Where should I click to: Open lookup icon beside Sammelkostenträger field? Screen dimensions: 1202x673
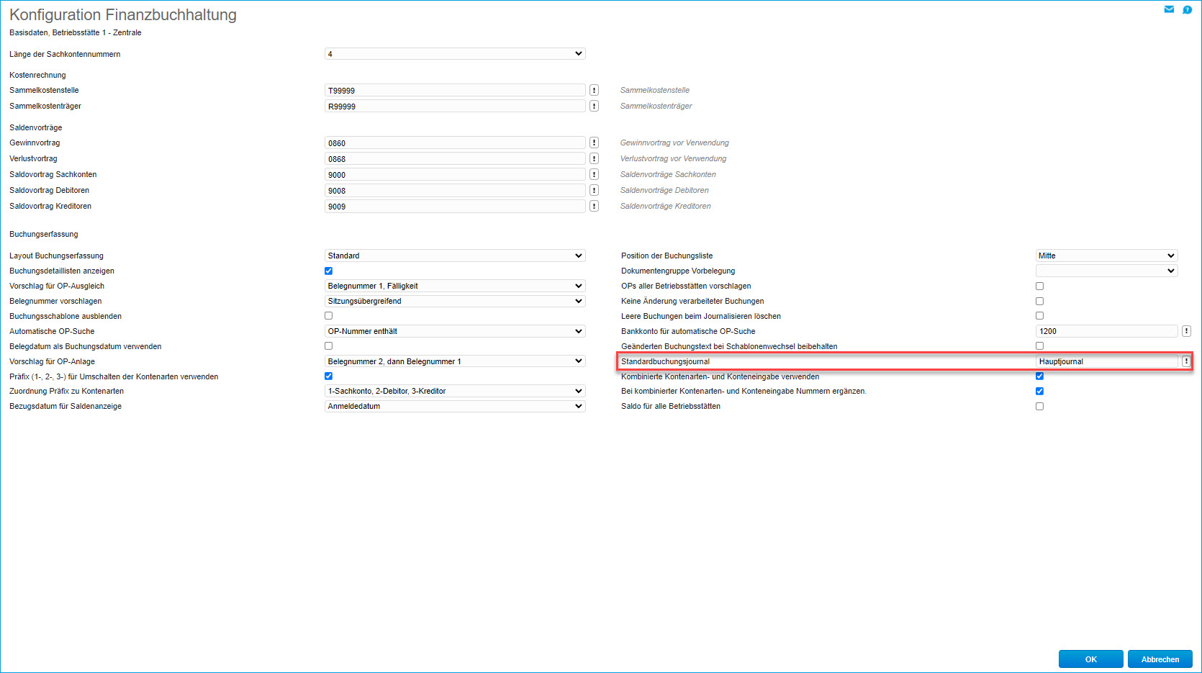coord(594,106)
